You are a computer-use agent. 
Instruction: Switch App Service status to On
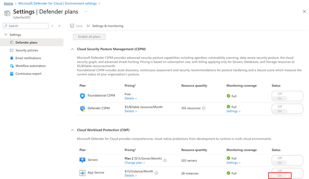coord(279,175)
